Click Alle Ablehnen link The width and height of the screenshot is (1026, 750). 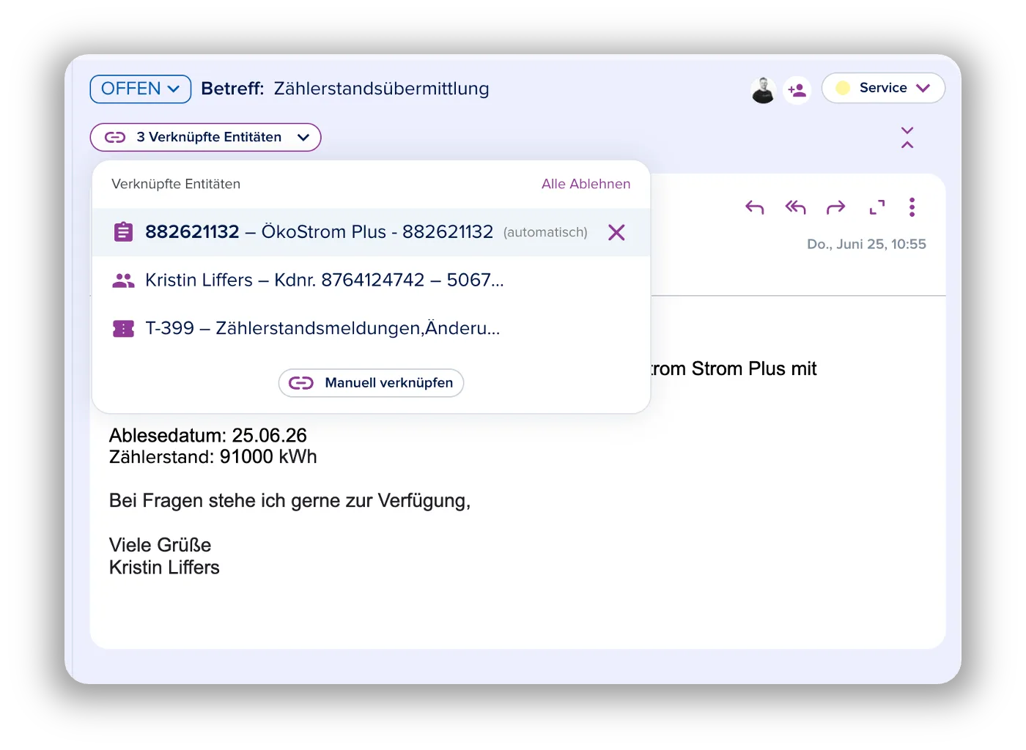tap(586, 184)
